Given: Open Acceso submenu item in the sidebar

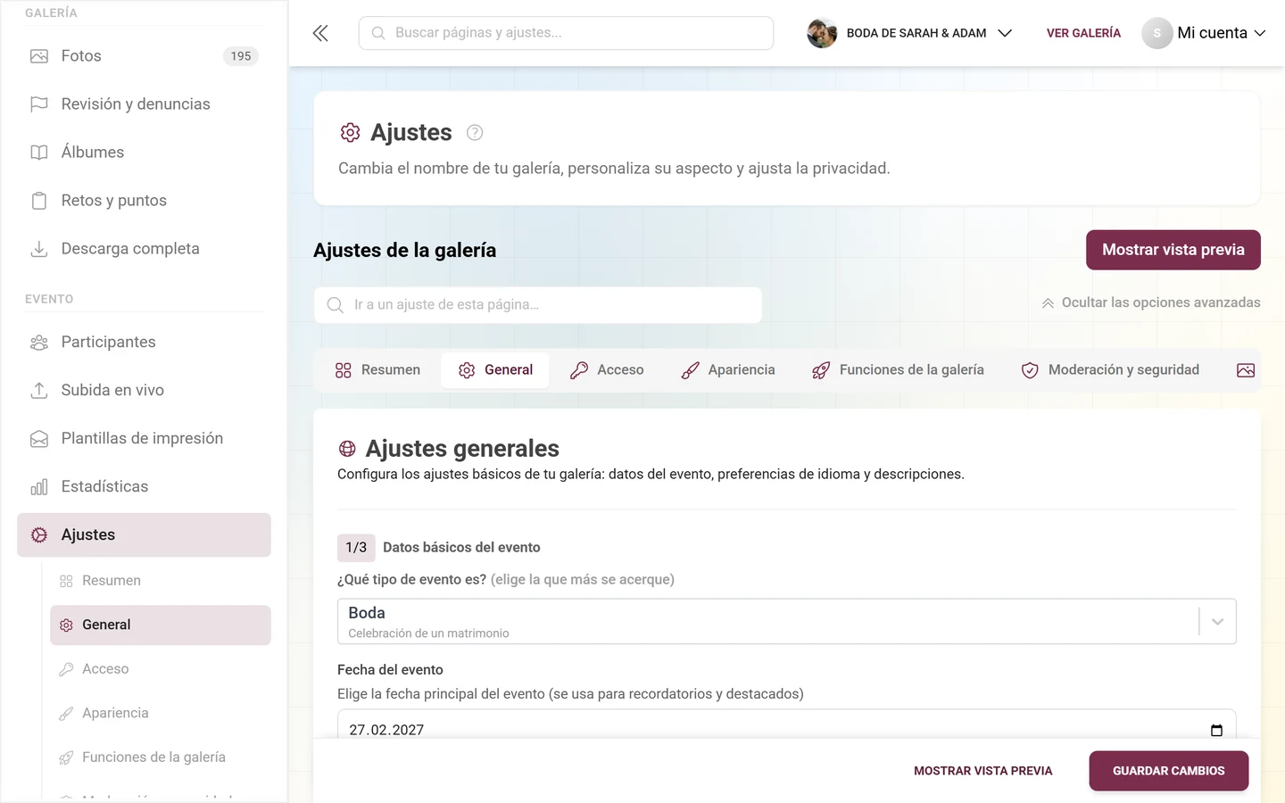Looking at the screenshot, I should pyautogui.click(x=161, y=669).
